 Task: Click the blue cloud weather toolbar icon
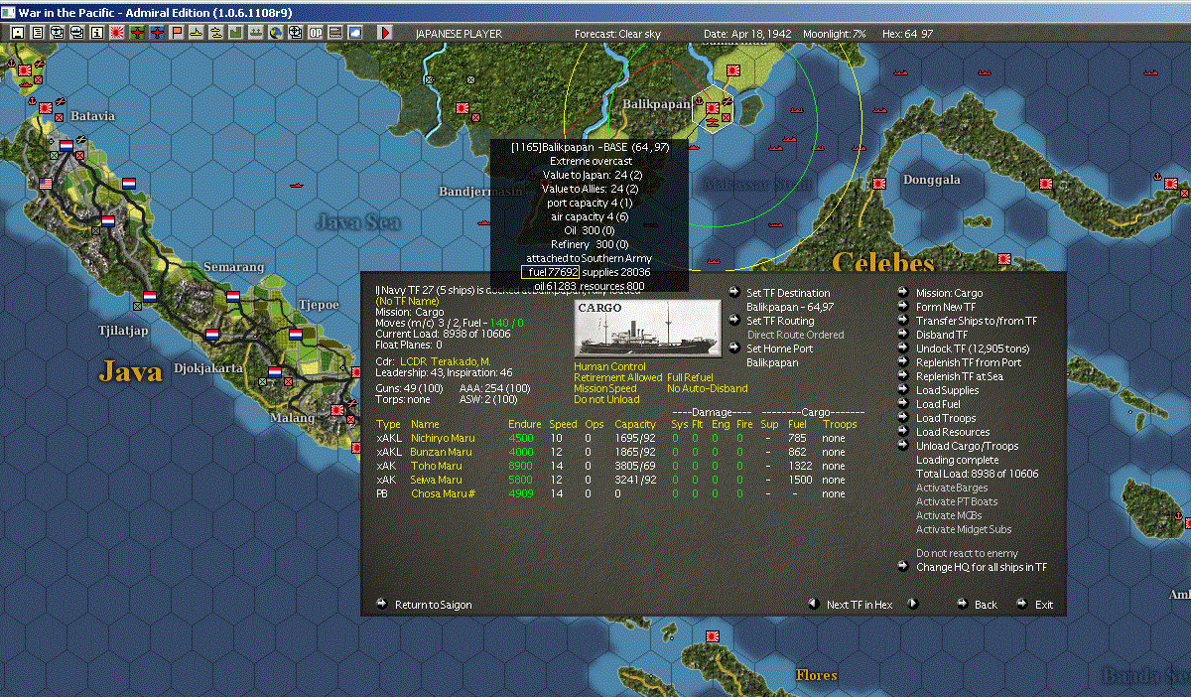[355, 33]
